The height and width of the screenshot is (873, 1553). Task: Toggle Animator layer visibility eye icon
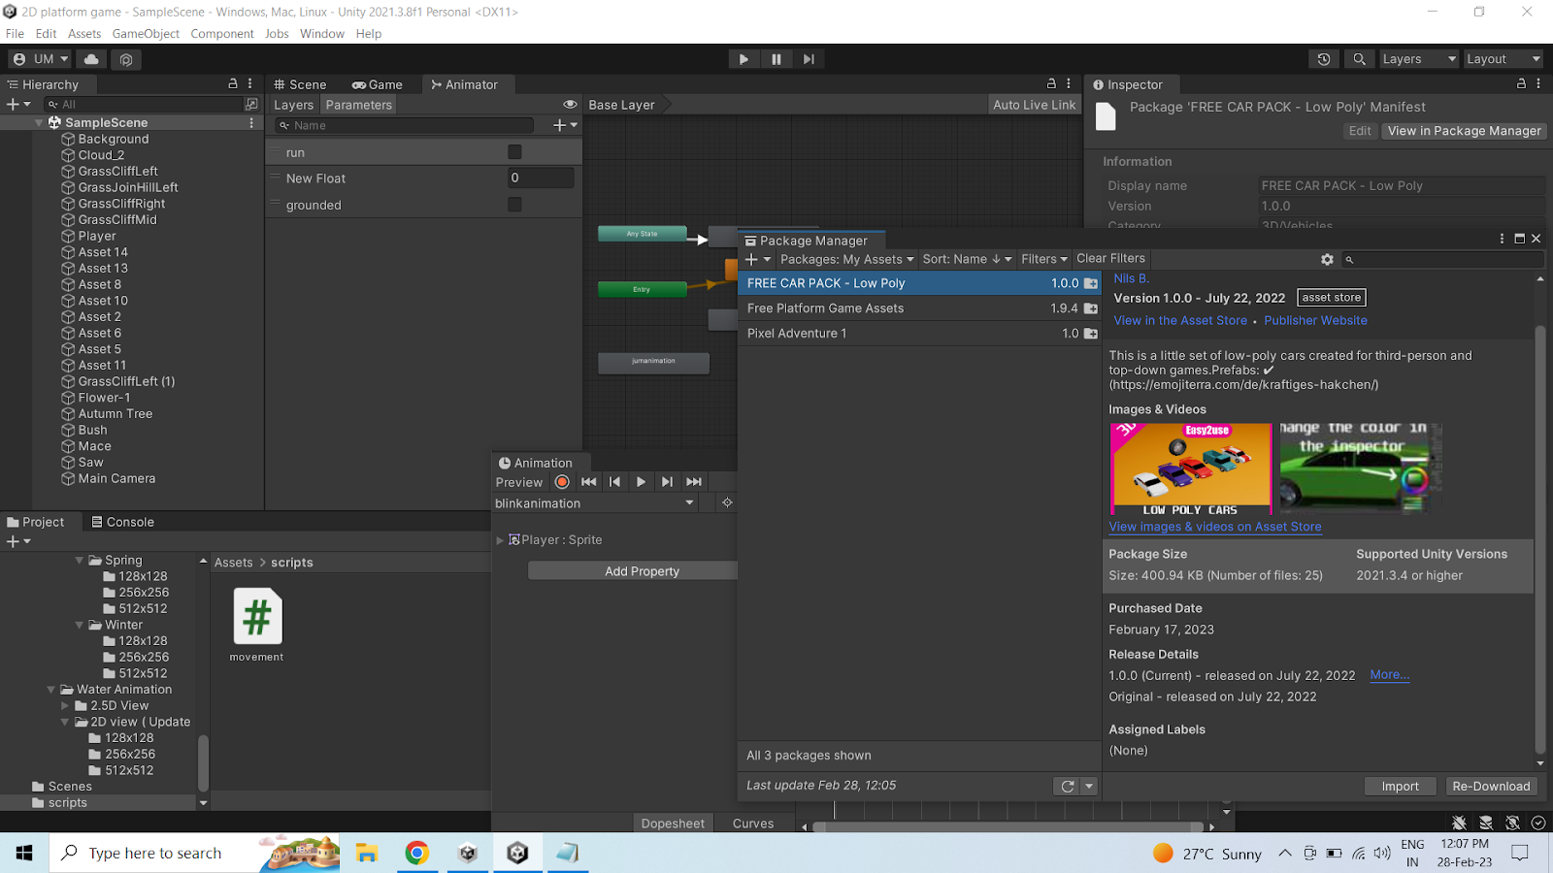point(570,105)
